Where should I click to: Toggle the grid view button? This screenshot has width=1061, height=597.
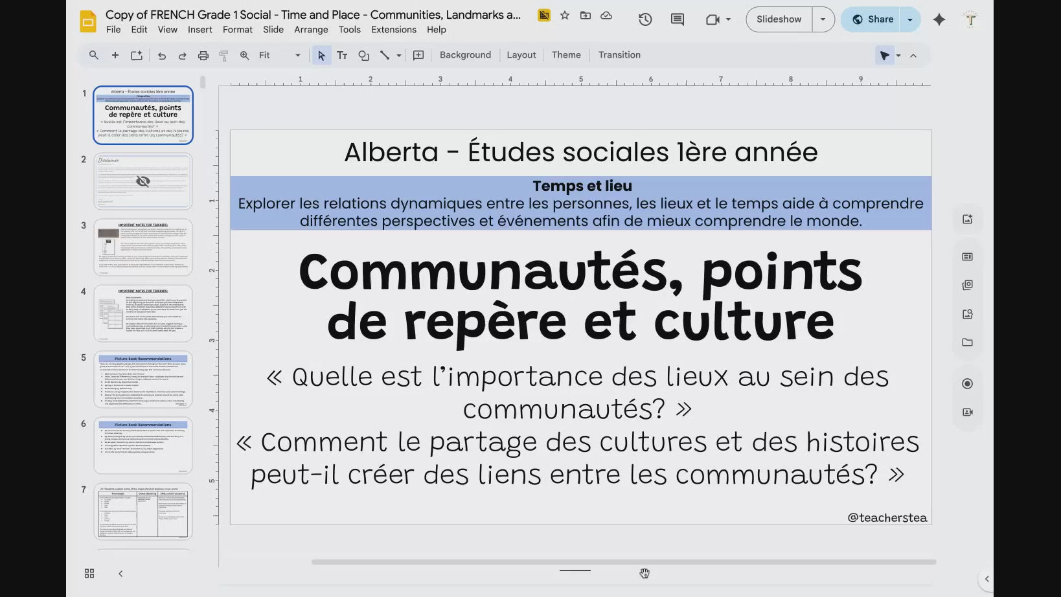(89, 574)
